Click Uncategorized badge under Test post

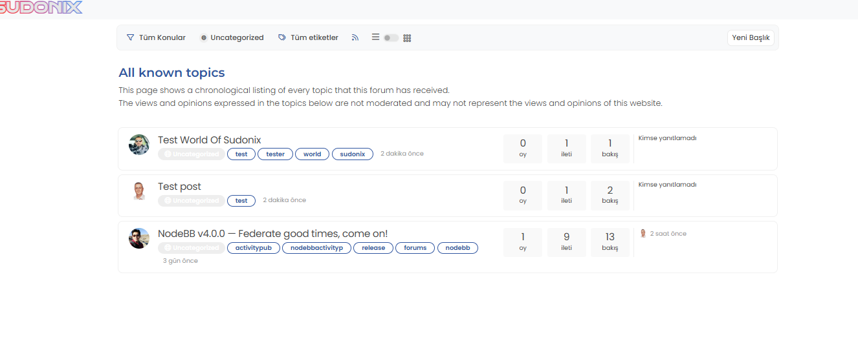pyautogui.click(x=192, y=201)
